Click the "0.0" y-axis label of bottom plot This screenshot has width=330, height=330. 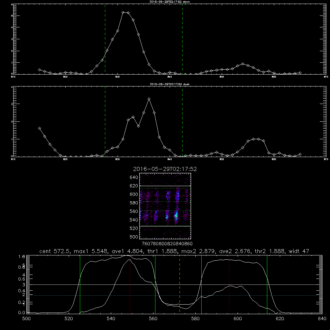point(22,313)
